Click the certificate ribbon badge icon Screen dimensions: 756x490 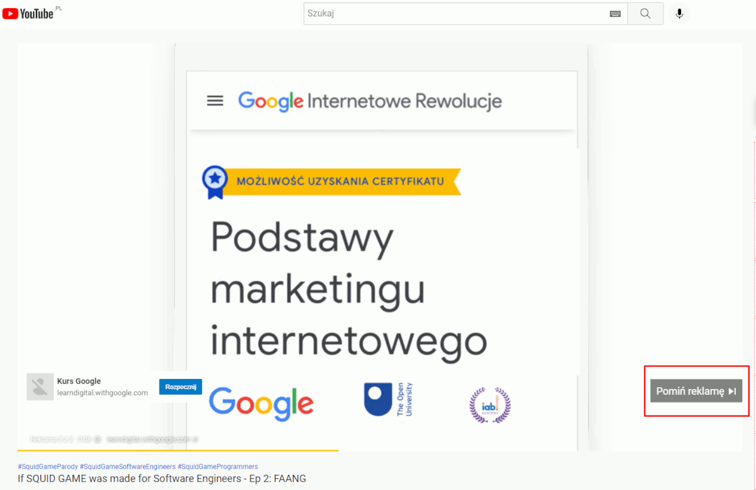tap(215, 182)
